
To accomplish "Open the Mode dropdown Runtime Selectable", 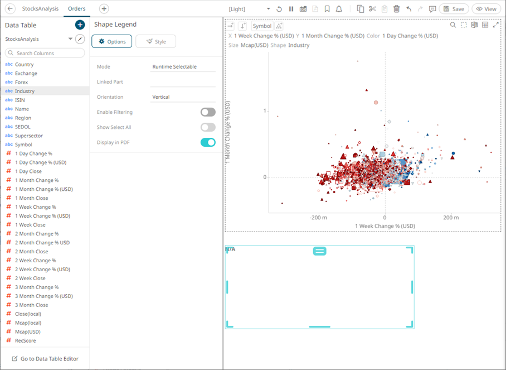I will pyautogui.click(x=183, y=67).
